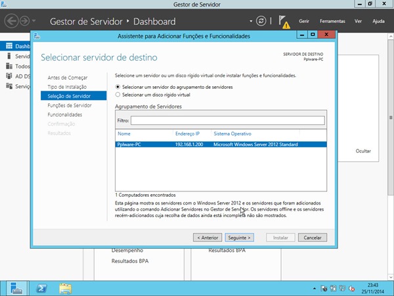Click the 1 Computadores encontrados text
This screenshot has width=394, height=296.
[x=145, y=195]
